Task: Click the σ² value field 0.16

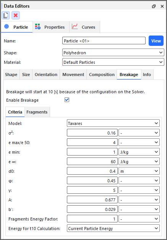Action: tap(92, 133)
